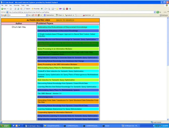Open the View menu
169x128 pixels.
pos(11,5)
